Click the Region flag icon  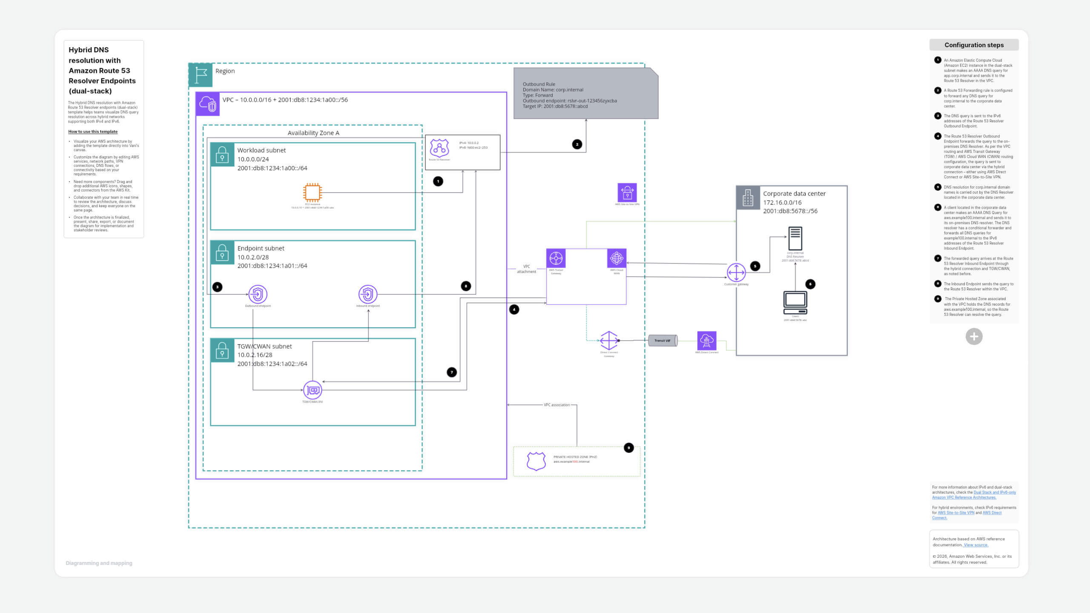[x=201, y=75]
